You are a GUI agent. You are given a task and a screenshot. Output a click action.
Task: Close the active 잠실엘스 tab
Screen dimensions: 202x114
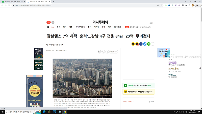click(x=49, y=2)
